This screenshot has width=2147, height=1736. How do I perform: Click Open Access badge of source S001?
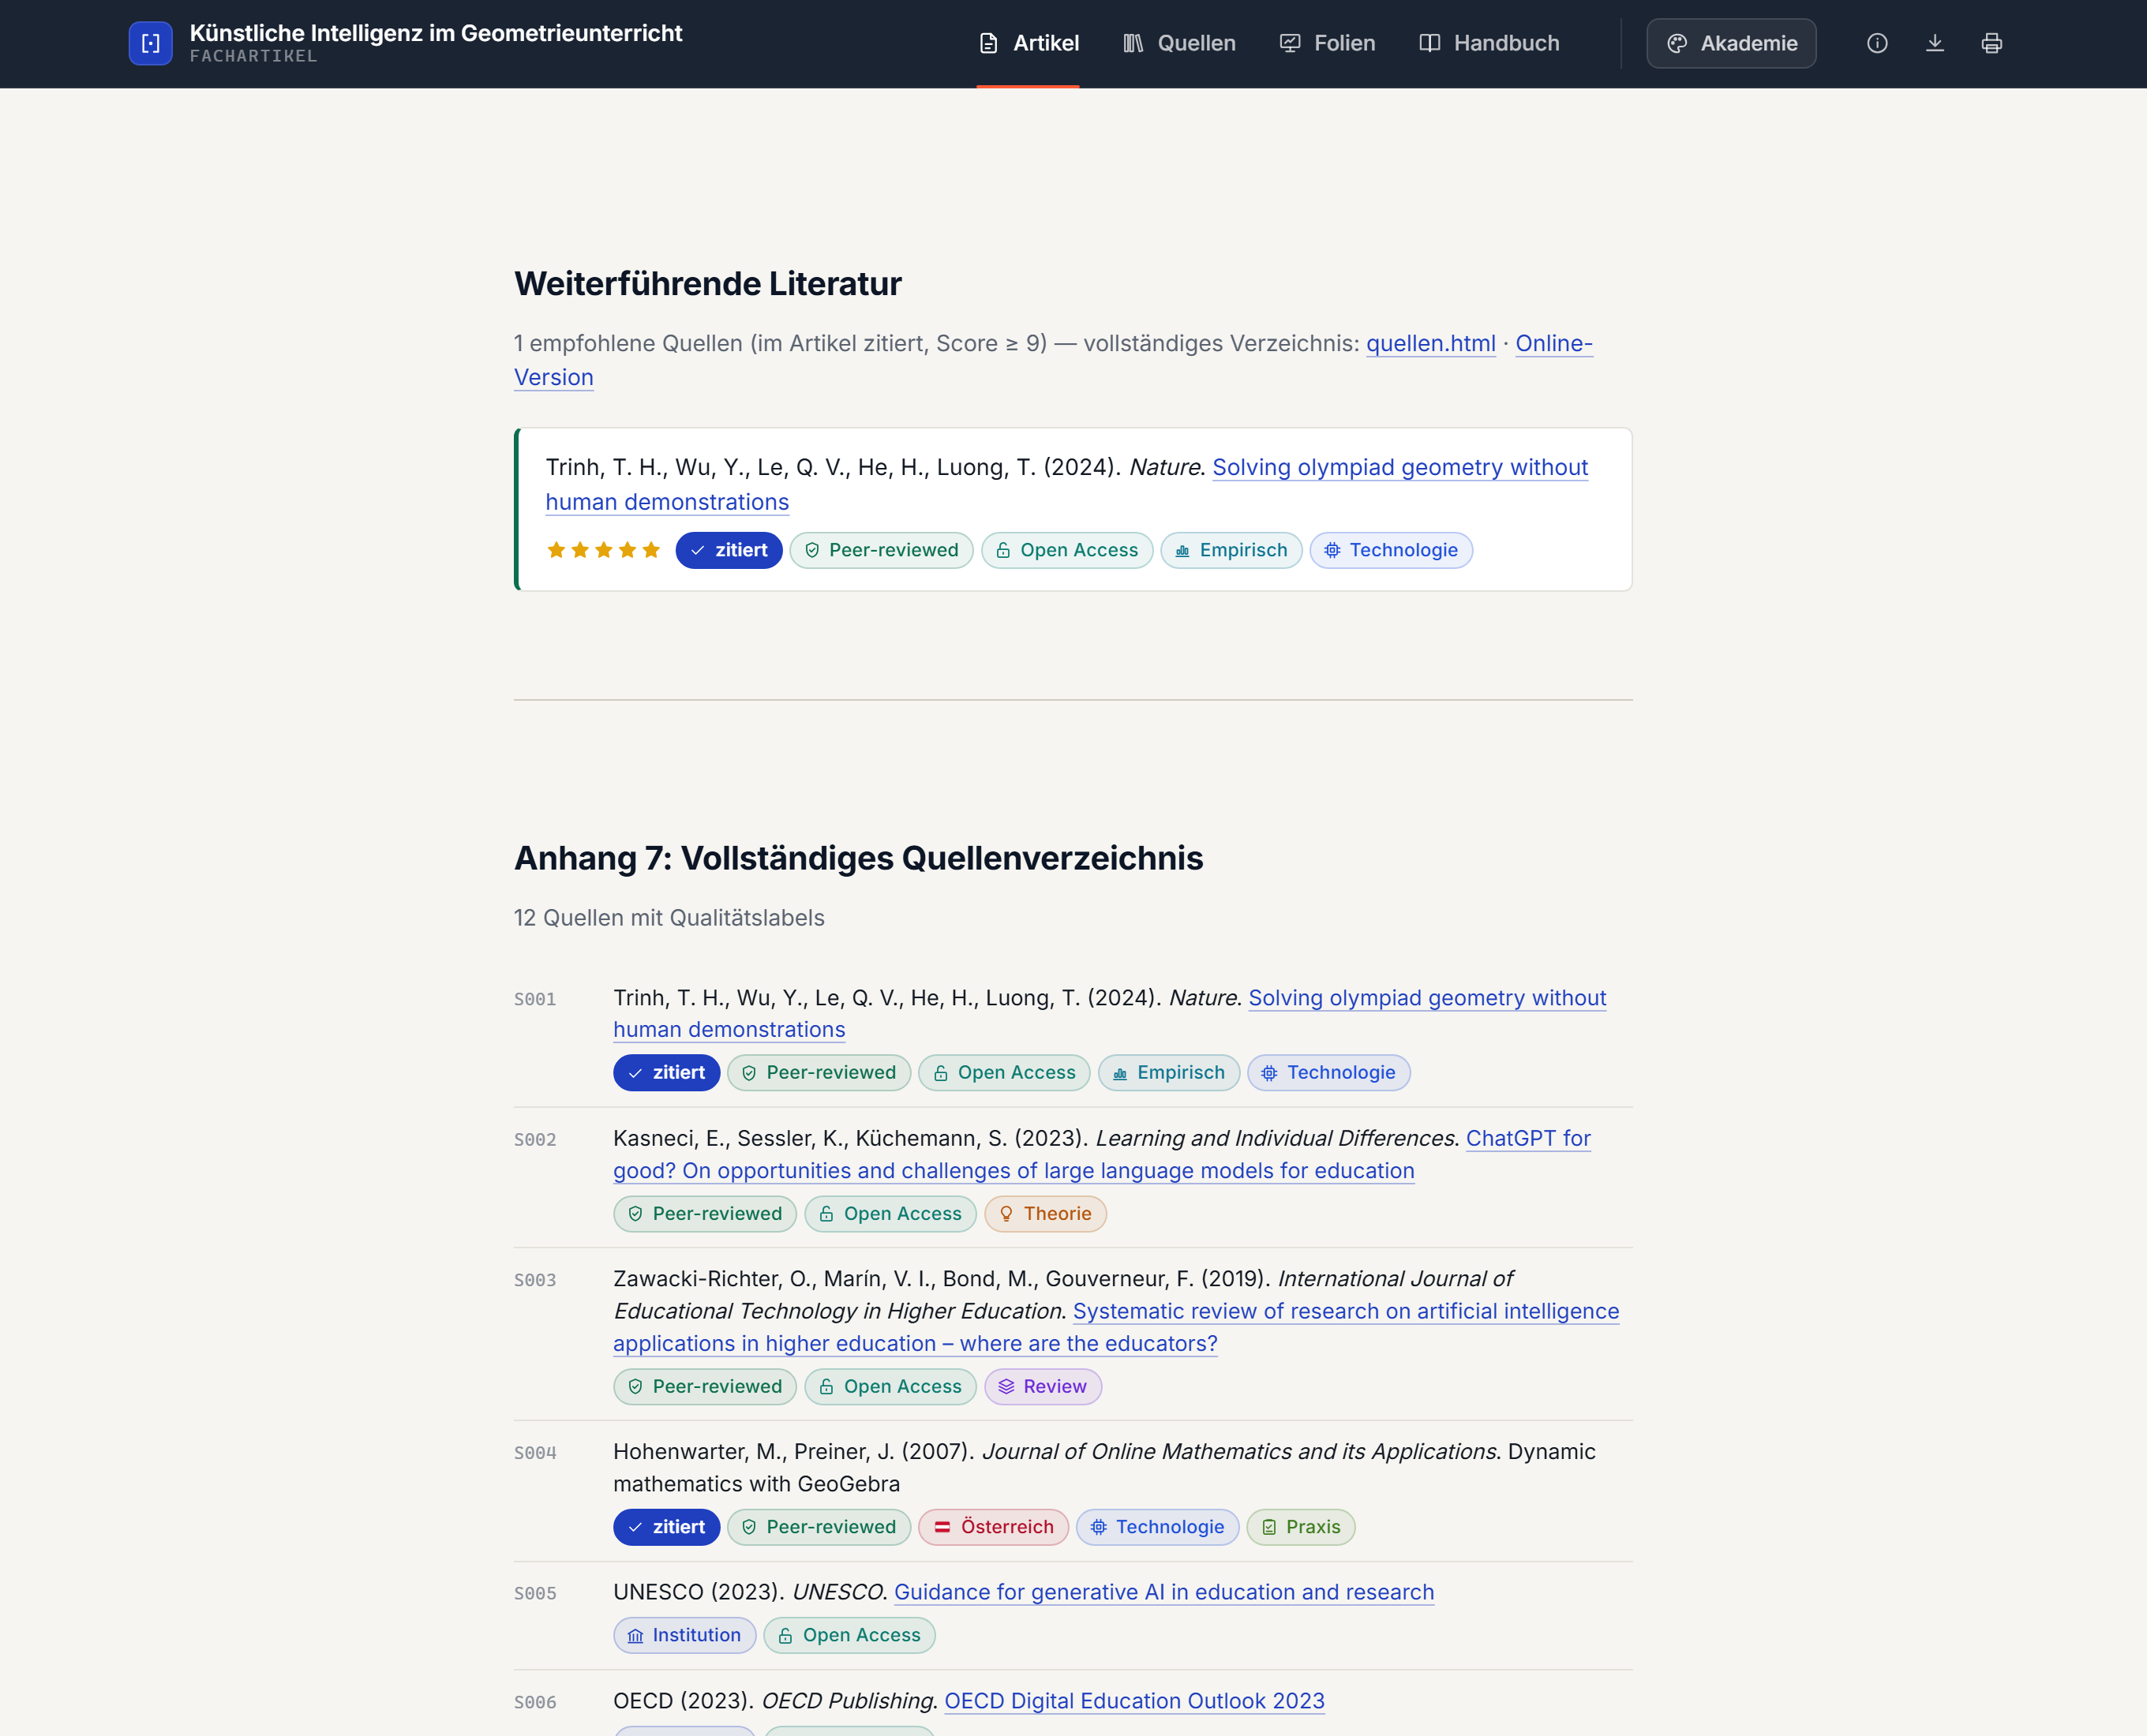coord(1003,1072)
